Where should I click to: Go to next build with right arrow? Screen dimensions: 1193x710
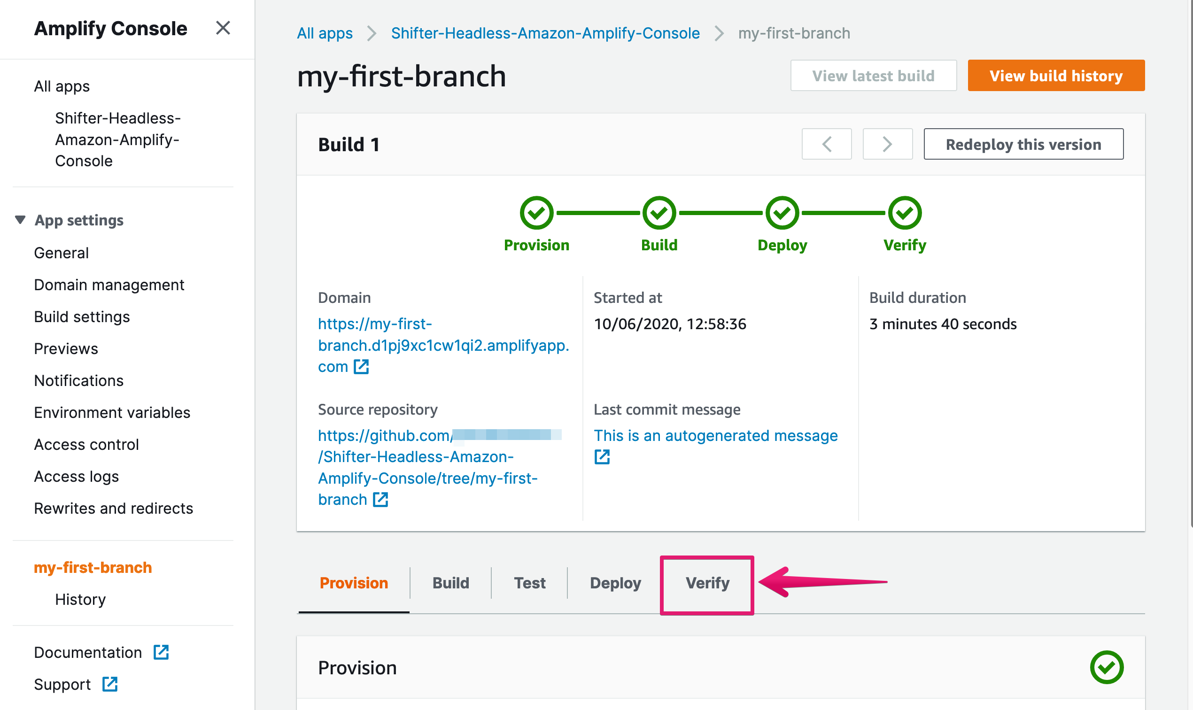(887, 144)
